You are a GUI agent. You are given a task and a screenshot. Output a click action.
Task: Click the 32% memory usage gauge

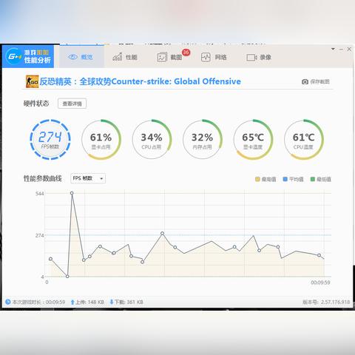[x=203, y=139]
